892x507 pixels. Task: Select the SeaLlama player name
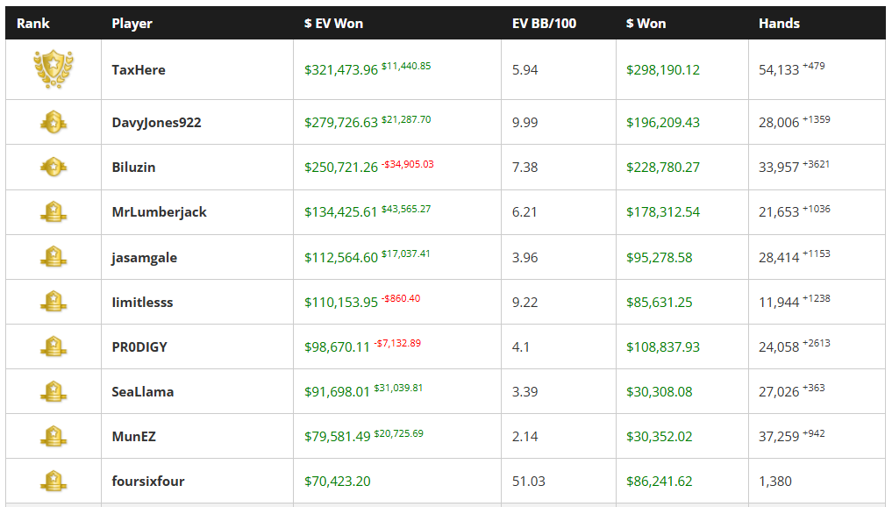pos(142,392)
